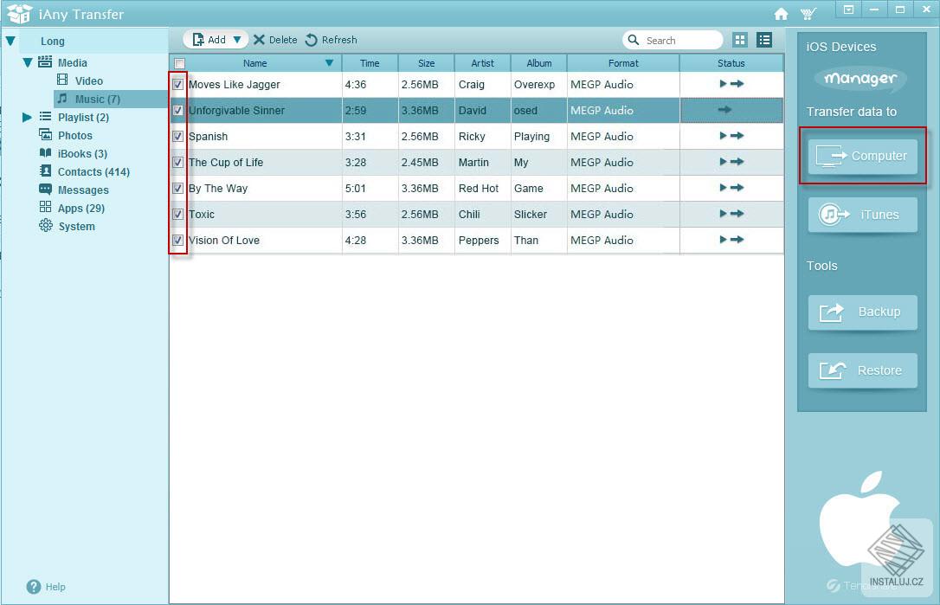Transfer Toxic with arrow icon
The width and height of the screenshot is (940, 605).
(737, 214)
